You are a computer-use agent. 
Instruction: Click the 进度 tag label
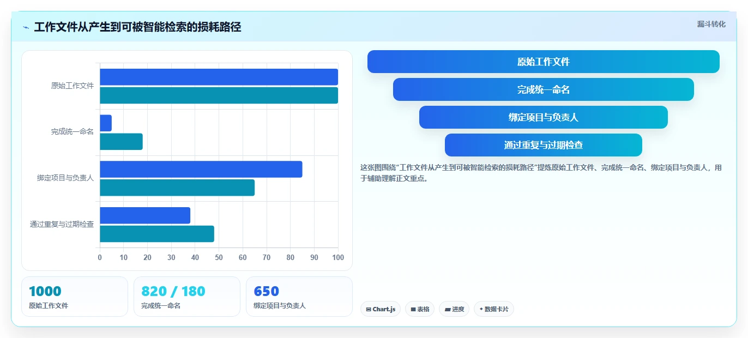(458, 309)
